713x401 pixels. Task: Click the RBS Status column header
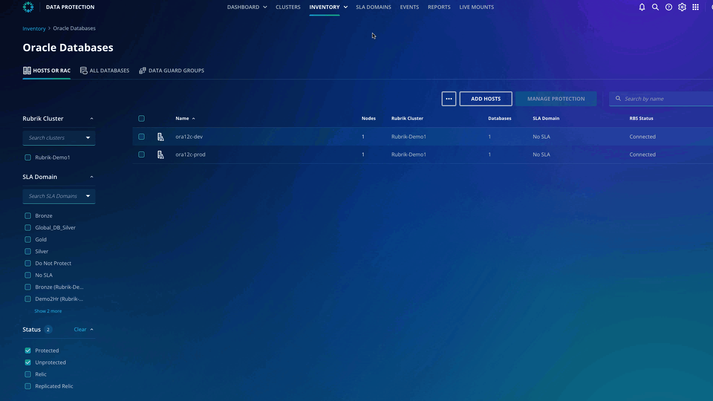pos(641,118)
